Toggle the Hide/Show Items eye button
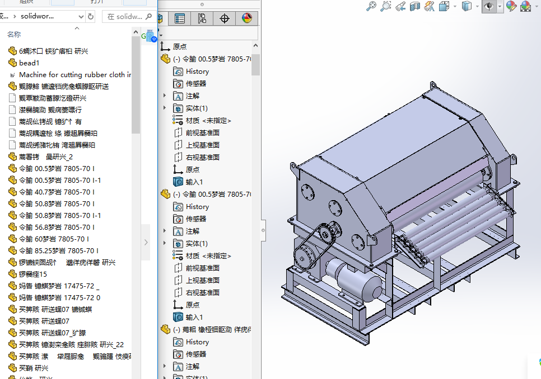Screen dimensions: 541x379 (489, 6)
